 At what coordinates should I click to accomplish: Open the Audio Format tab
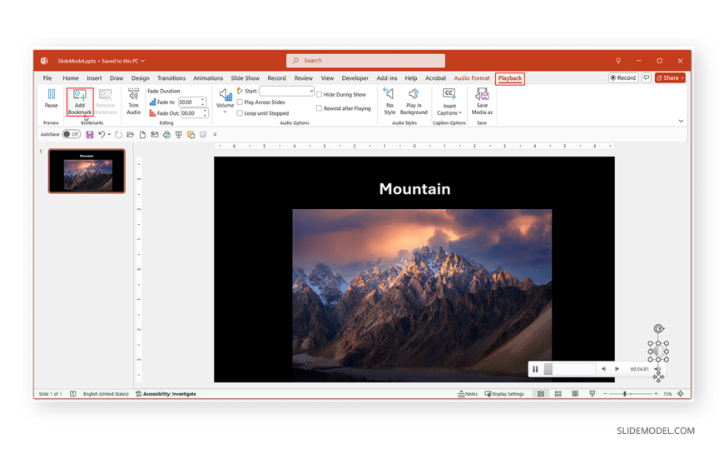pos(472,78)
